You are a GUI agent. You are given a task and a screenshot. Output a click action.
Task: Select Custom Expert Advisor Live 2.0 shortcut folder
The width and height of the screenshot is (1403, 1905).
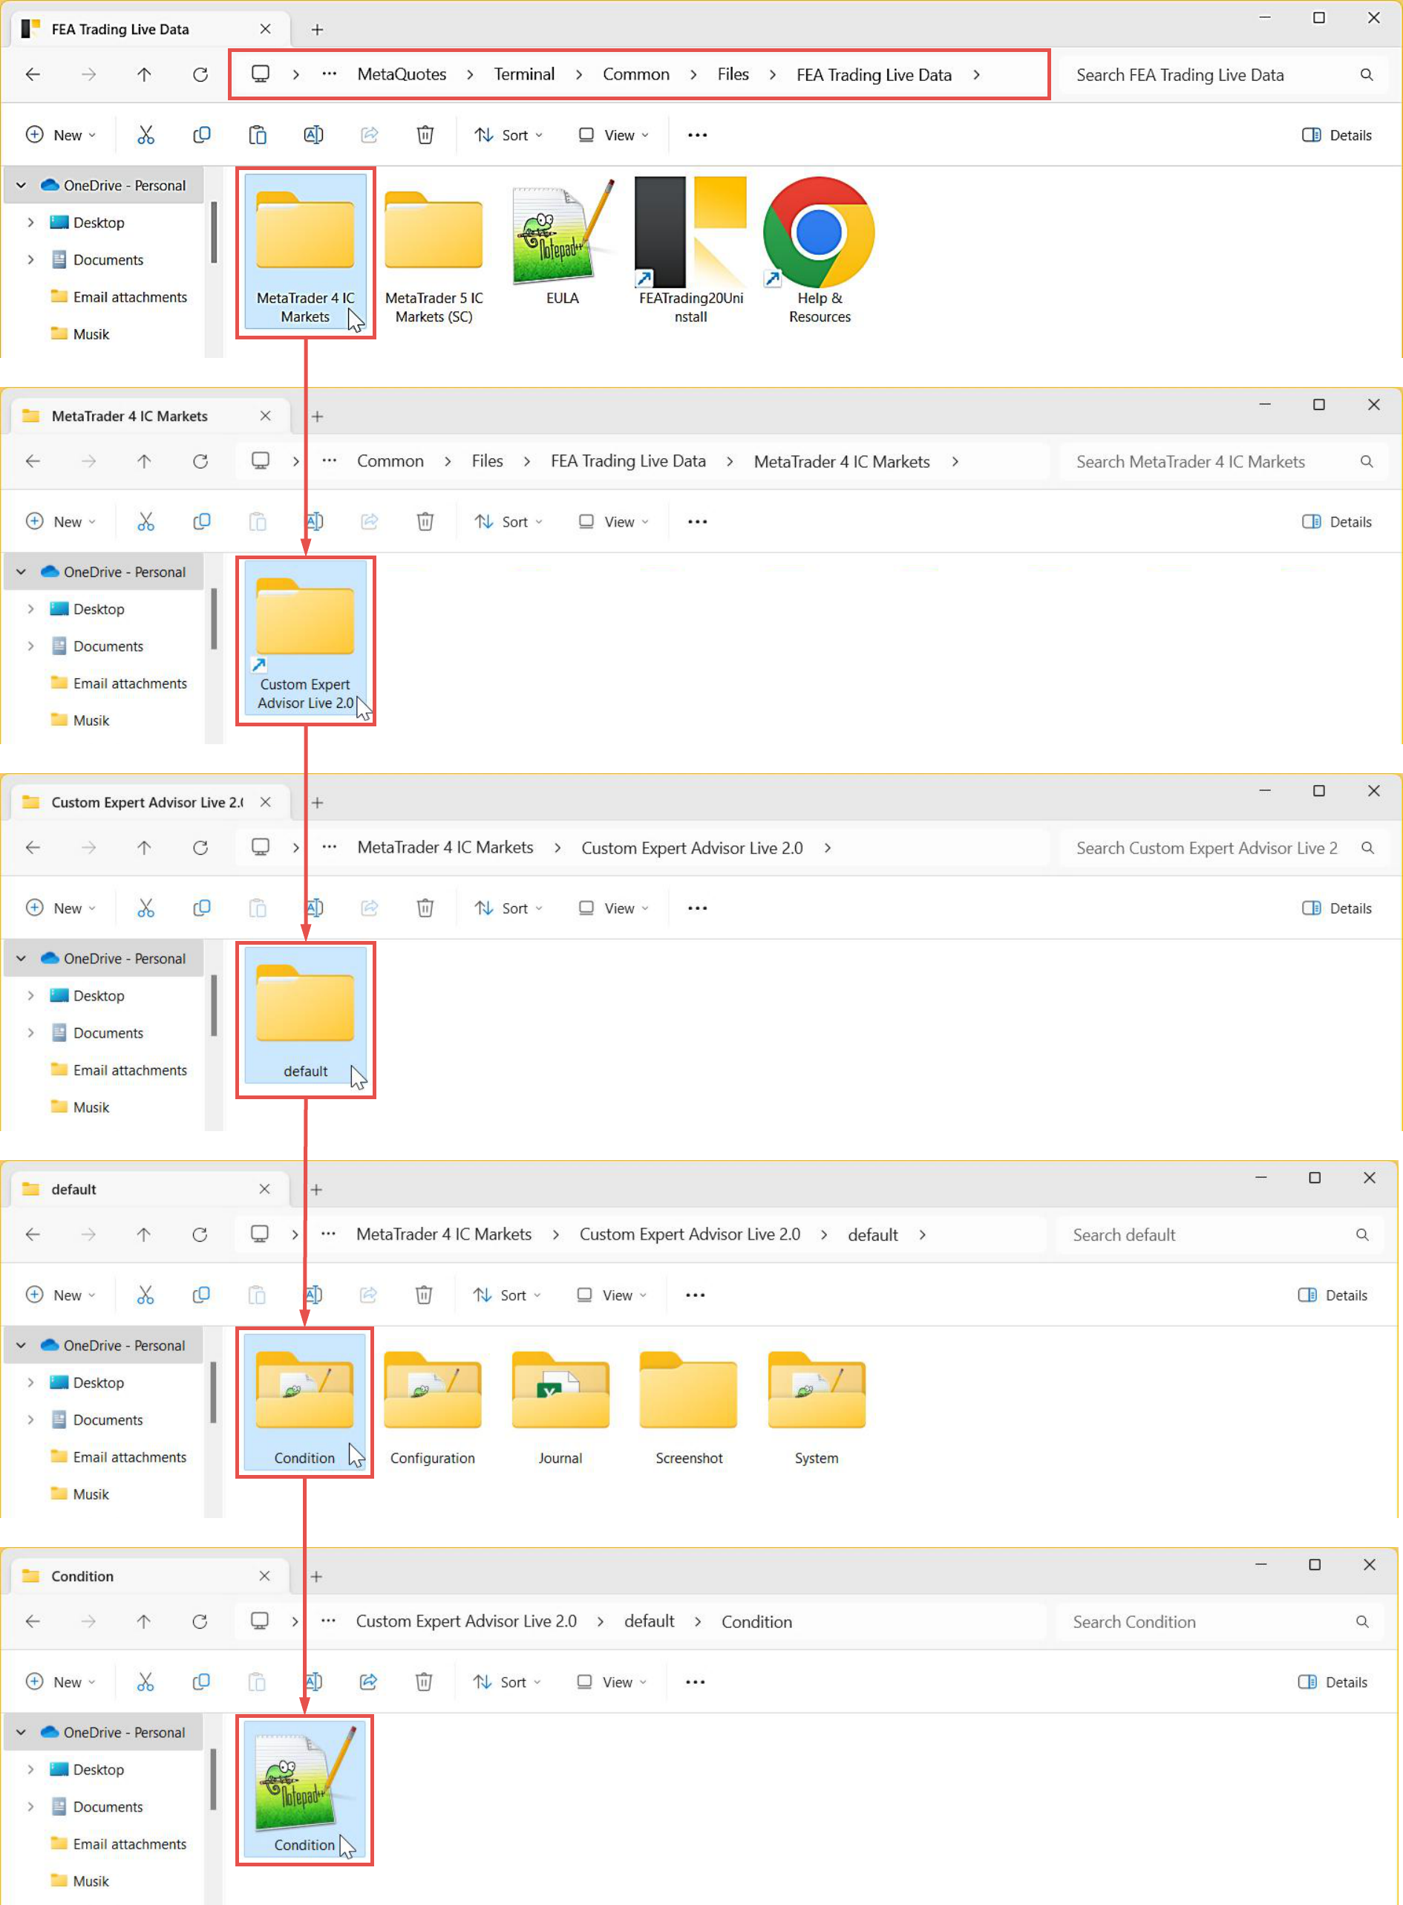(x=306, y=638)
